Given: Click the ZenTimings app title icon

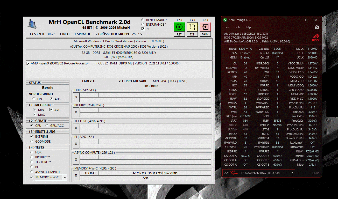Looking at the screenshot, I should pos(225,20).
